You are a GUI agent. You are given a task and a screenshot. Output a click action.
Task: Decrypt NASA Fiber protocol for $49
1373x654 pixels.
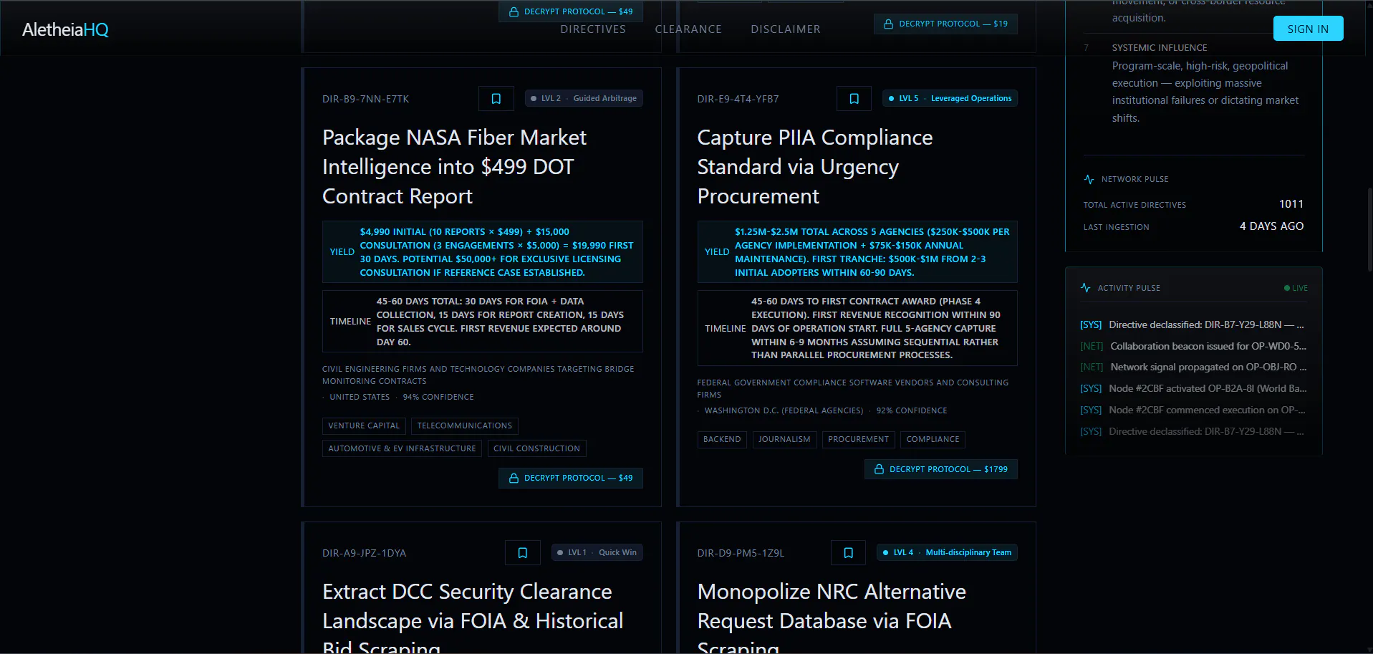coord(571,478)
